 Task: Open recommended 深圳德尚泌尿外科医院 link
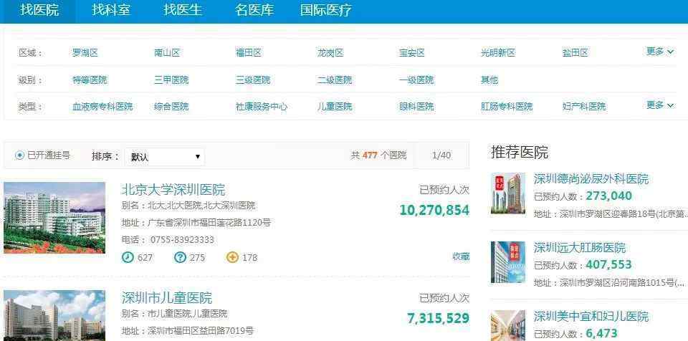591,179
